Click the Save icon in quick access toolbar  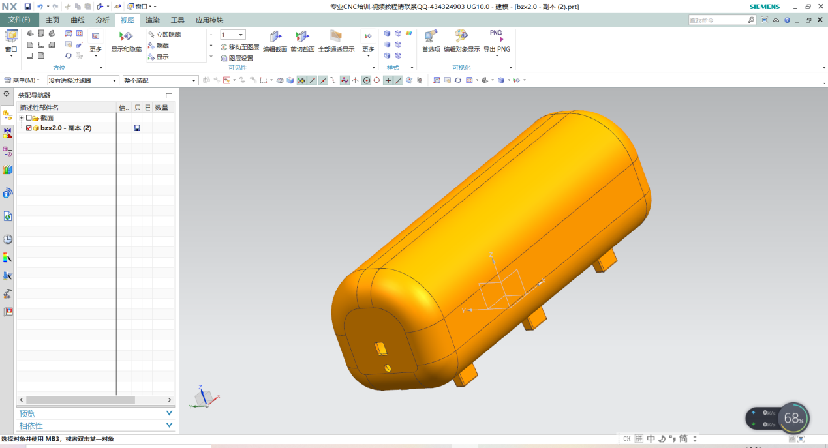[x=28, y=6]
